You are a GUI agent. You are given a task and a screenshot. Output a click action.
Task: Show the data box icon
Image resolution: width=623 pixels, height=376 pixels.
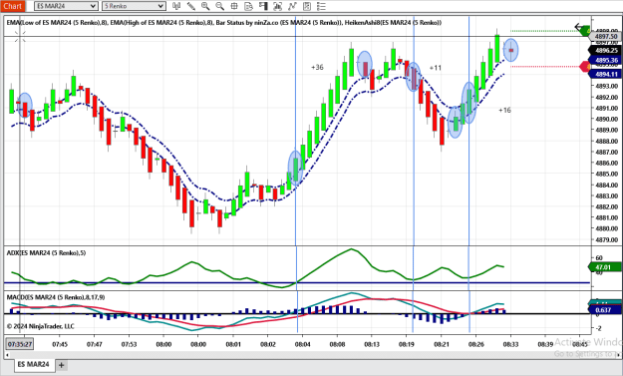249,6
